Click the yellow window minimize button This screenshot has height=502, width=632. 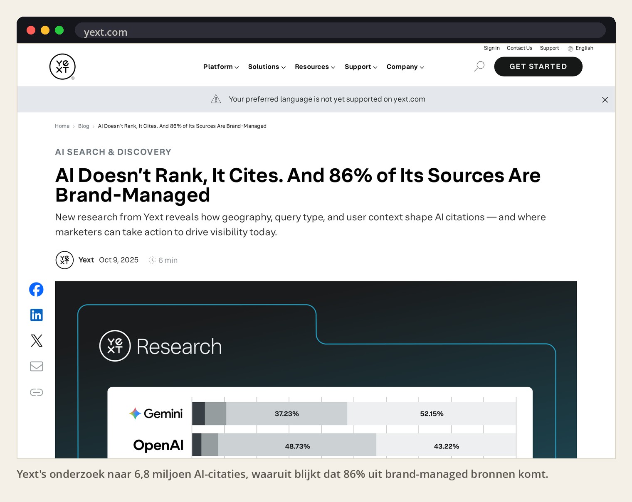[x=45, y=30]
